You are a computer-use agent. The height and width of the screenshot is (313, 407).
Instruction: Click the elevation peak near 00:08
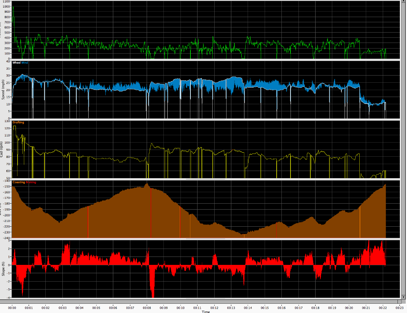[x=147, y=183]
